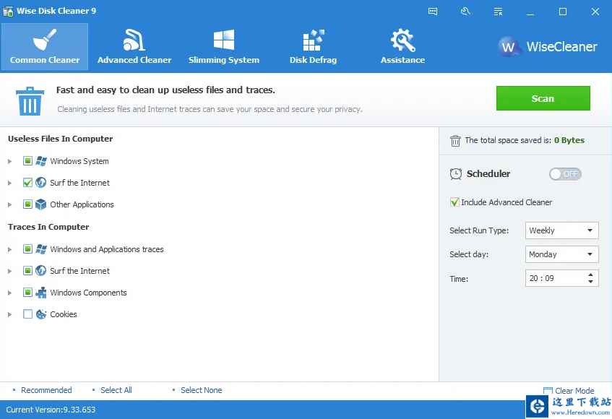
Task: Check the Cookies checkbox
Action: pyautogui.click(x=27, y=314)
